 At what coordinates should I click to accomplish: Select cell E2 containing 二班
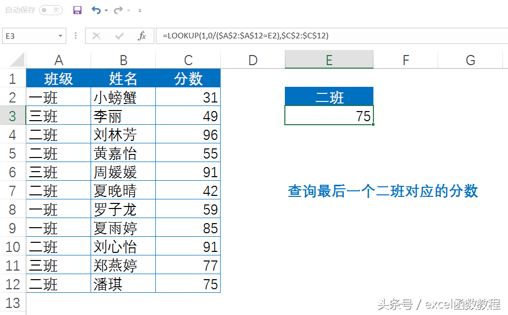tap(329, 96)
